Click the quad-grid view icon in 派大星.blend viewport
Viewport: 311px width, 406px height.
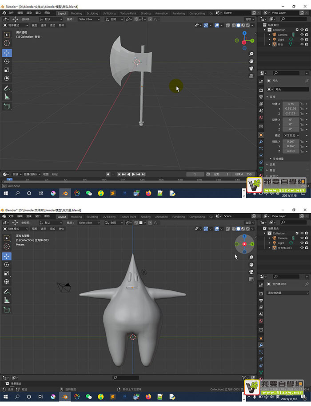(251, 279)
